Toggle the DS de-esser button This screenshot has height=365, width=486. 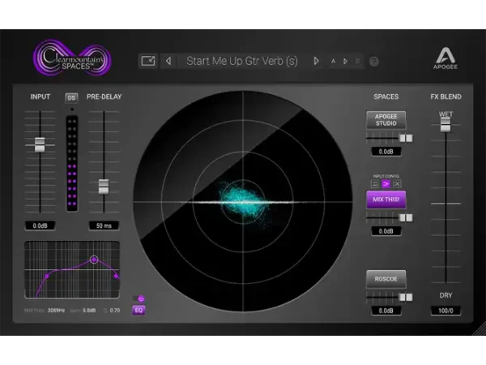point(71,98)
